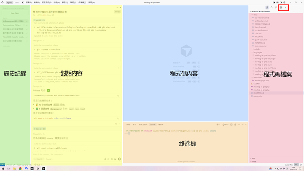Image resolution: width=304 pixels, height=171 pixels.
Task: Kill the terminal with the trash icon
Action: (x=235, y=125)
